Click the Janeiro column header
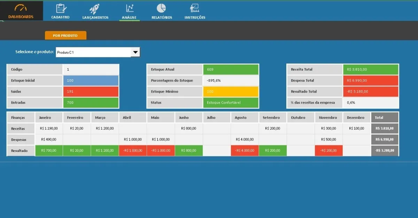Viewport: 418px width, 218px height. click(49, 118)
